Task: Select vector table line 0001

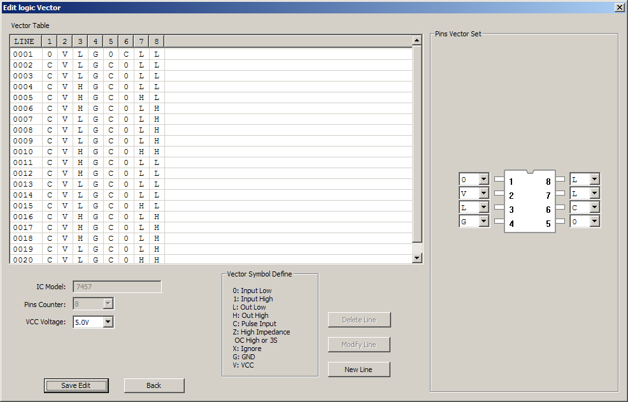Action: (23, 54)
